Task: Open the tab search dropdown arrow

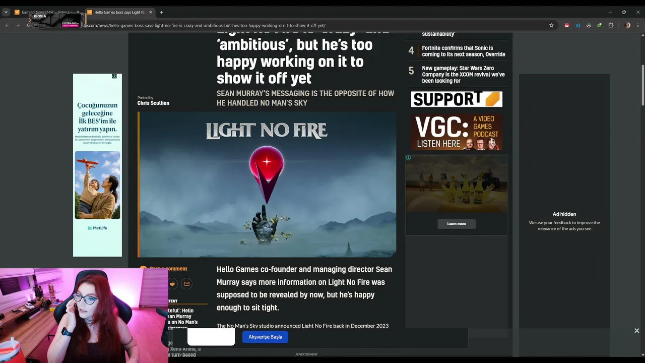Action: [x=6, y=12]
